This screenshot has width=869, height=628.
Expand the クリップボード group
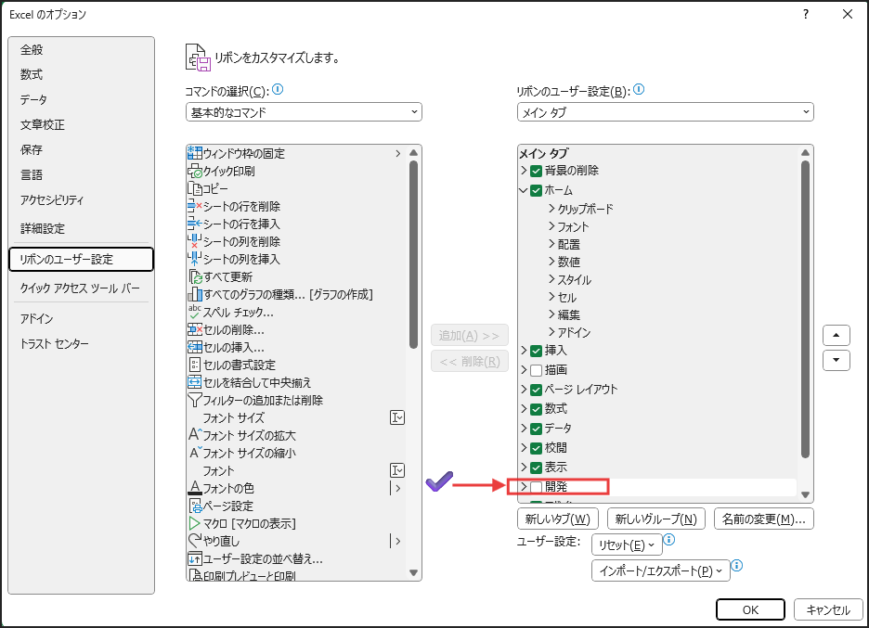551,208
